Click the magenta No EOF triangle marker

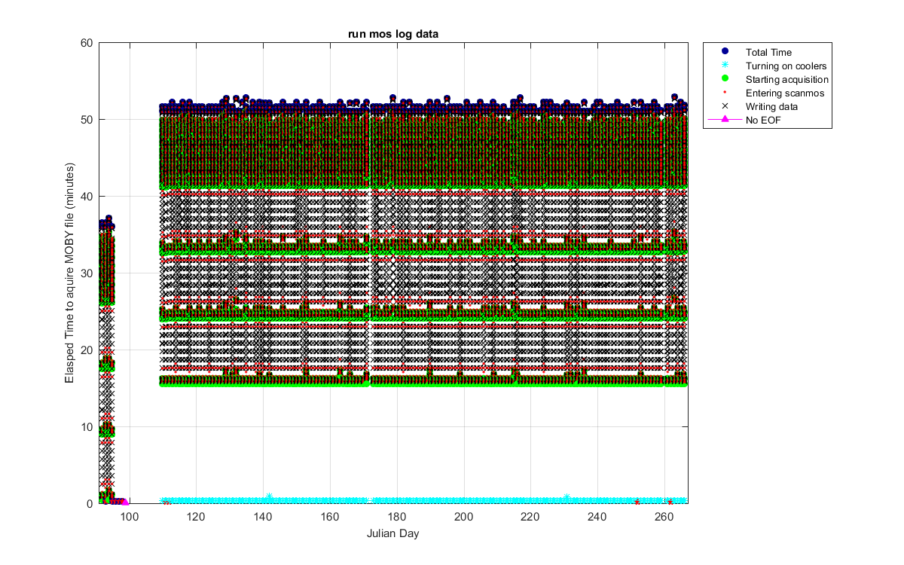coord(724,120)
